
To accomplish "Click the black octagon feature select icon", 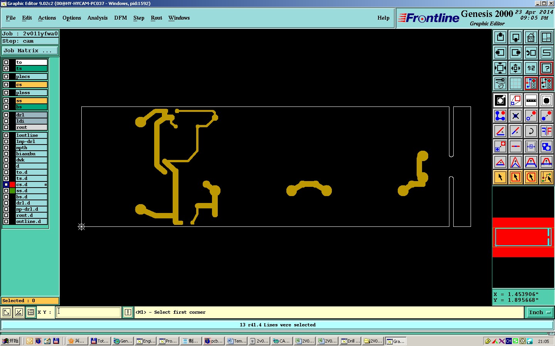I will (x=546, y=100).
